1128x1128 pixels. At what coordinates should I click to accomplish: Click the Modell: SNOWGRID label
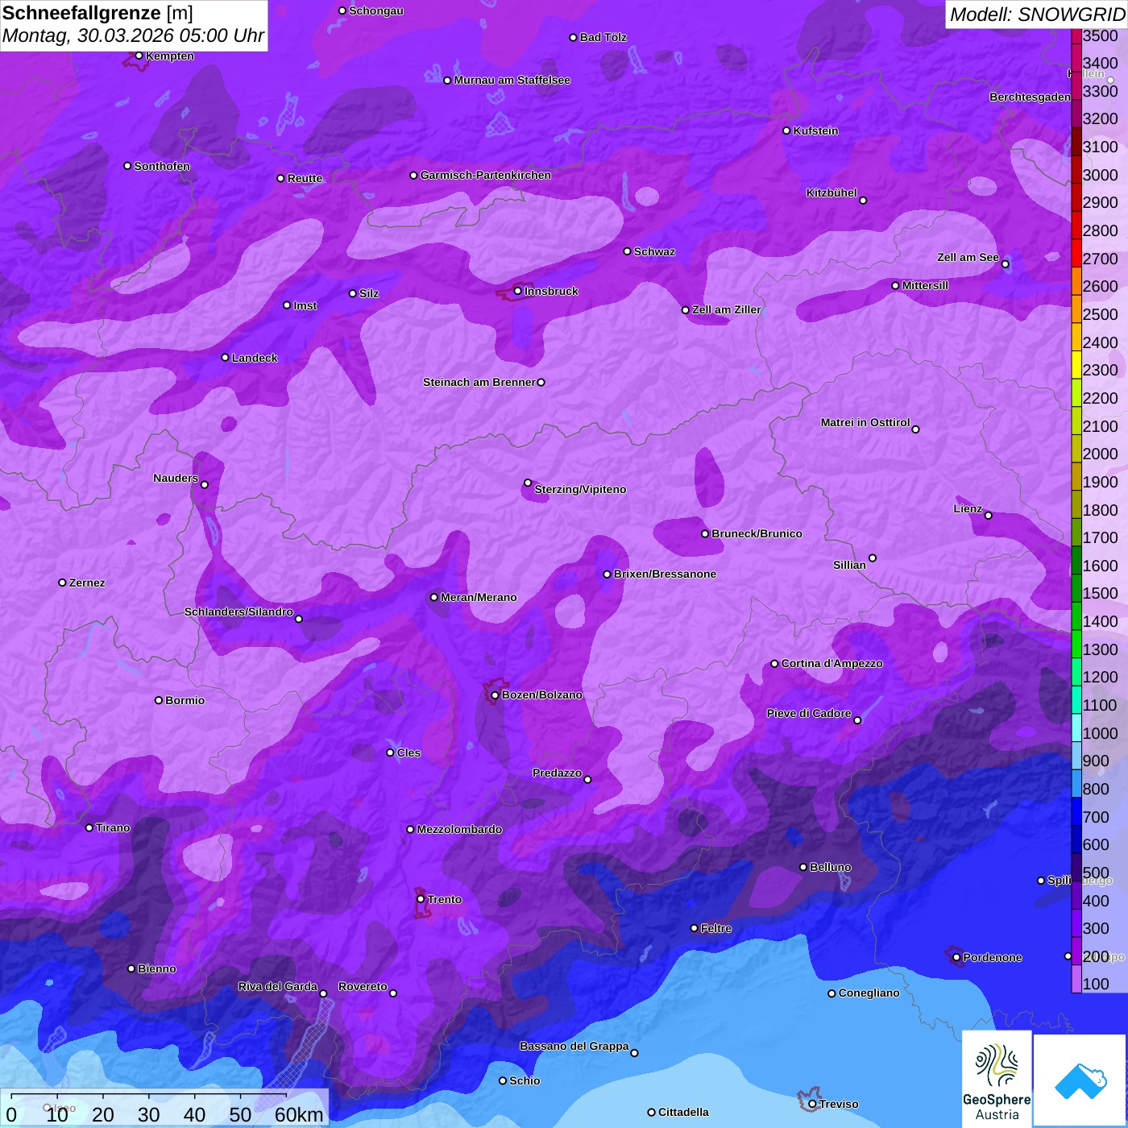point(1036,14)
